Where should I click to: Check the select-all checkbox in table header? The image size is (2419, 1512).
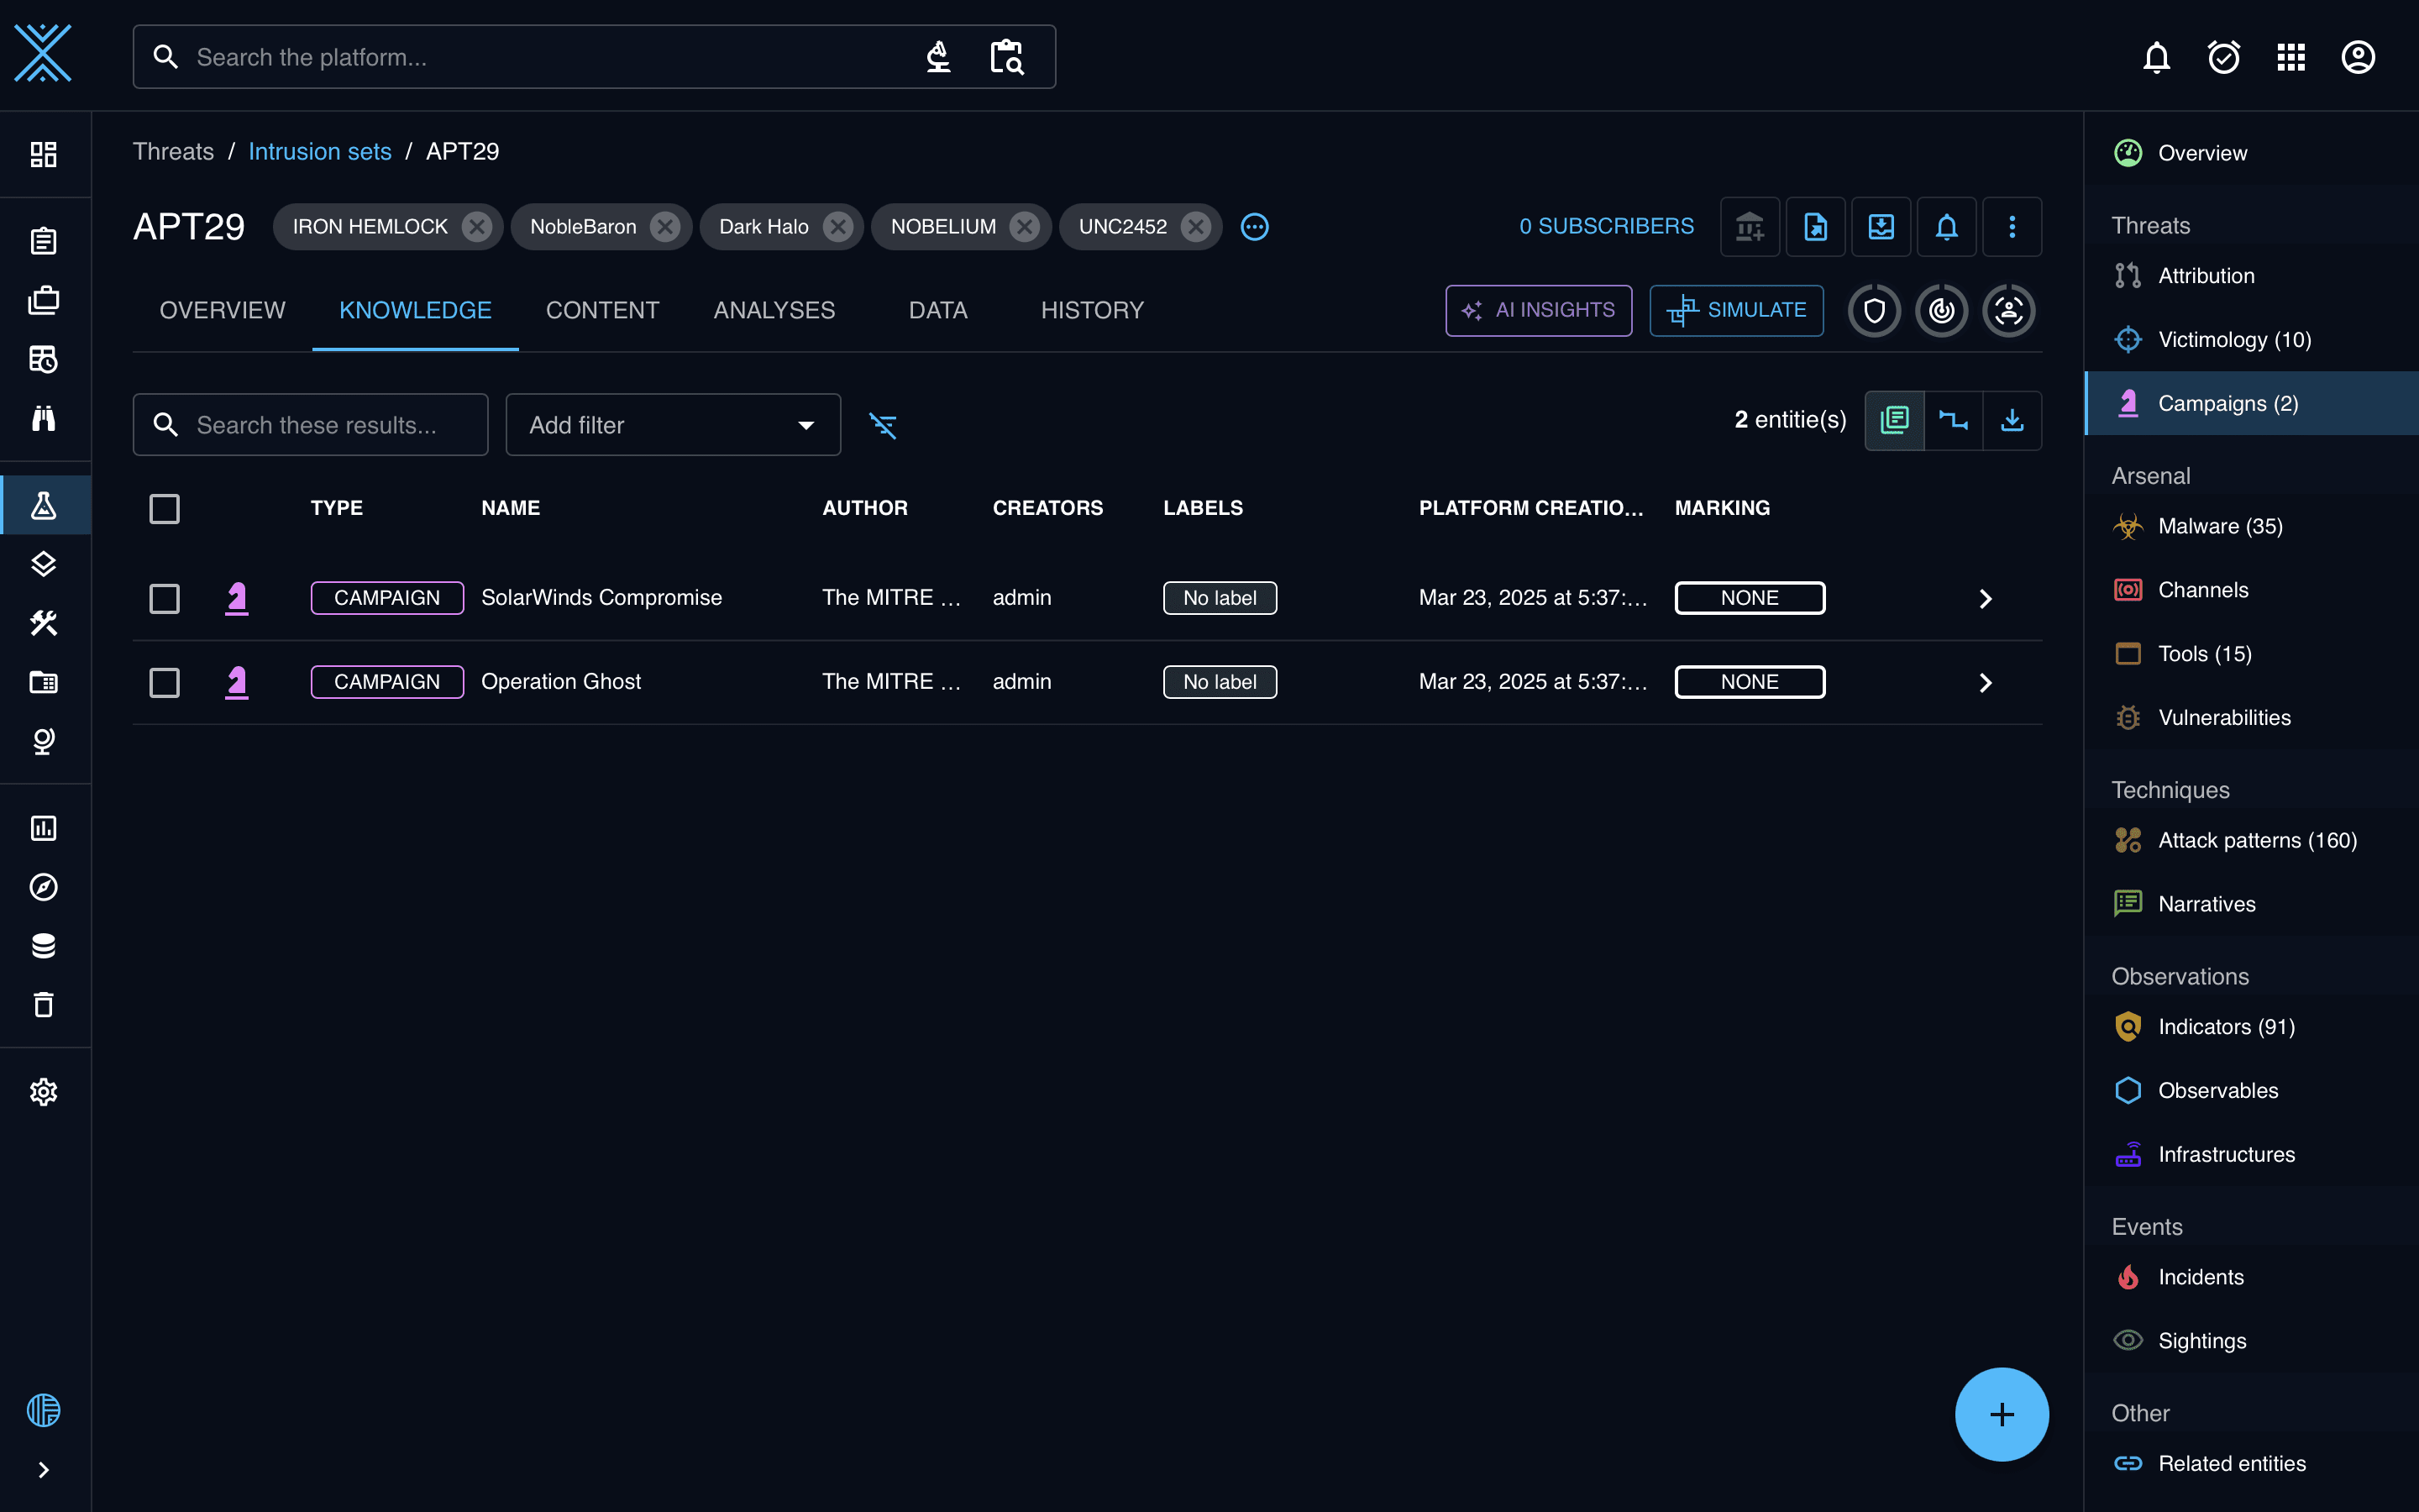coord(164,509)
